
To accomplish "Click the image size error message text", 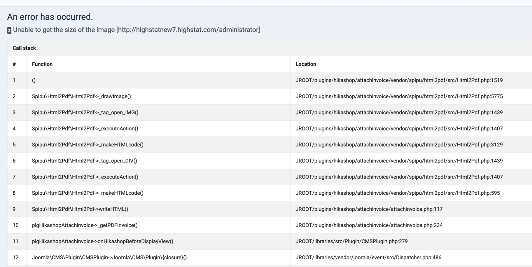I will click(x=136, y=30).
